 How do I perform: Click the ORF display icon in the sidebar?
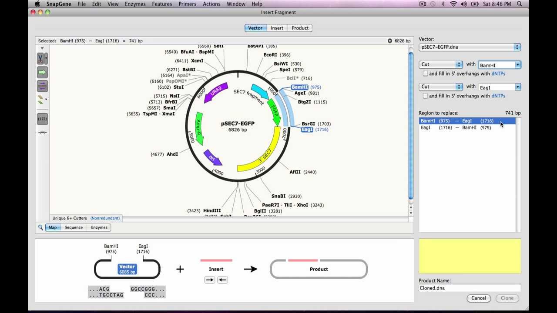pyautogui.click(x=42, y=86)
